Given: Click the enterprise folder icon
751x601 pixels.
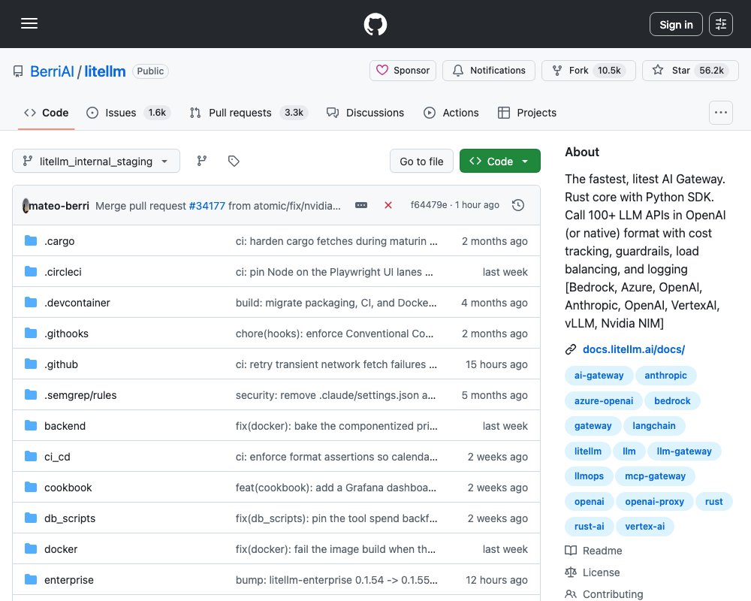Looking at the screenshot, I should [x=31, y=579].
